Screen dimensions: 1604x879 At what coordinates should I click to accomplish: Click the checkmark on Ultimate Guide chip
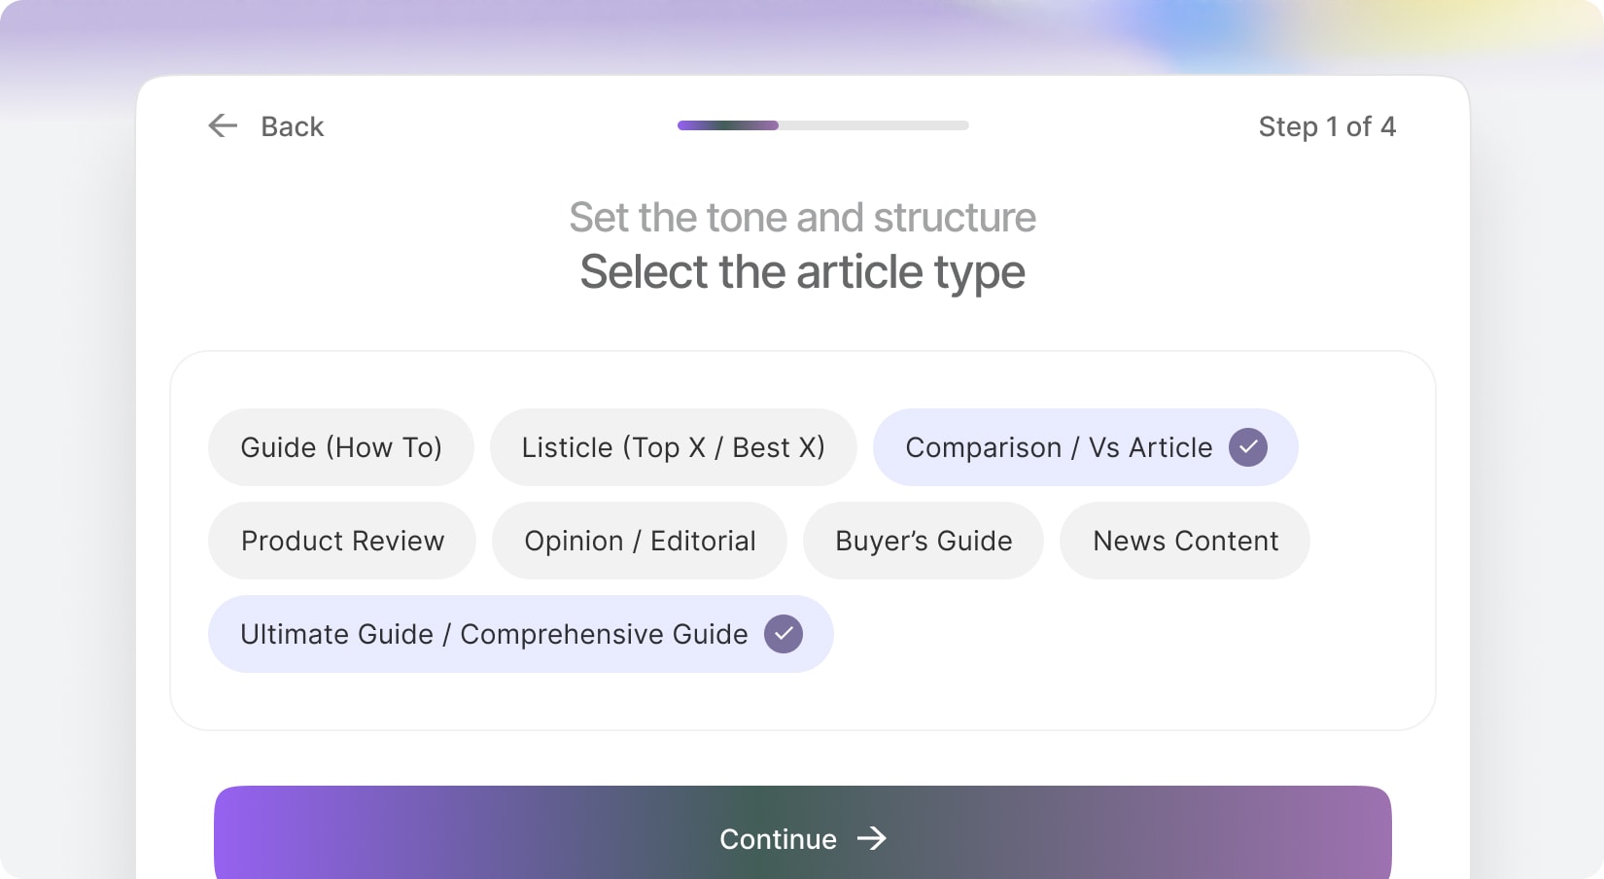click(x=783, y=634)
